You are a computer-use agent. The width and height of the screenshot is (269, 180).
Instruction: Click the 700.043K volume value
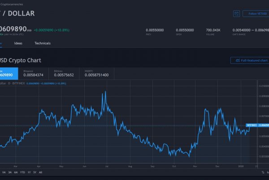tap(213, 30)
